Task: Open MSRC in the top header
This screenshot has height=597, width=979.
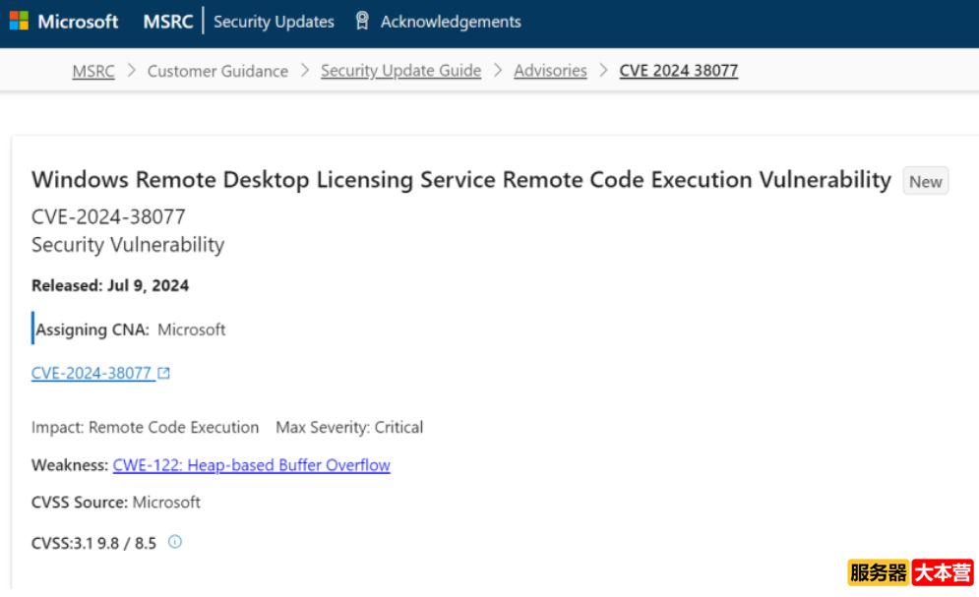Action: click(168, 21)
